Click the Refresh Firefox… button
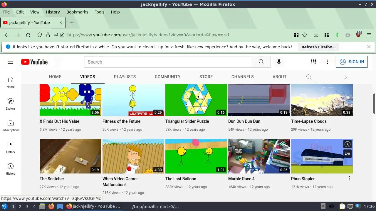This screenshot has height=211, width=376. (x=318, y=47)
